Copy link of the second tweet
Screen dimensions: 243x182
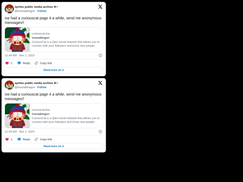43,139
